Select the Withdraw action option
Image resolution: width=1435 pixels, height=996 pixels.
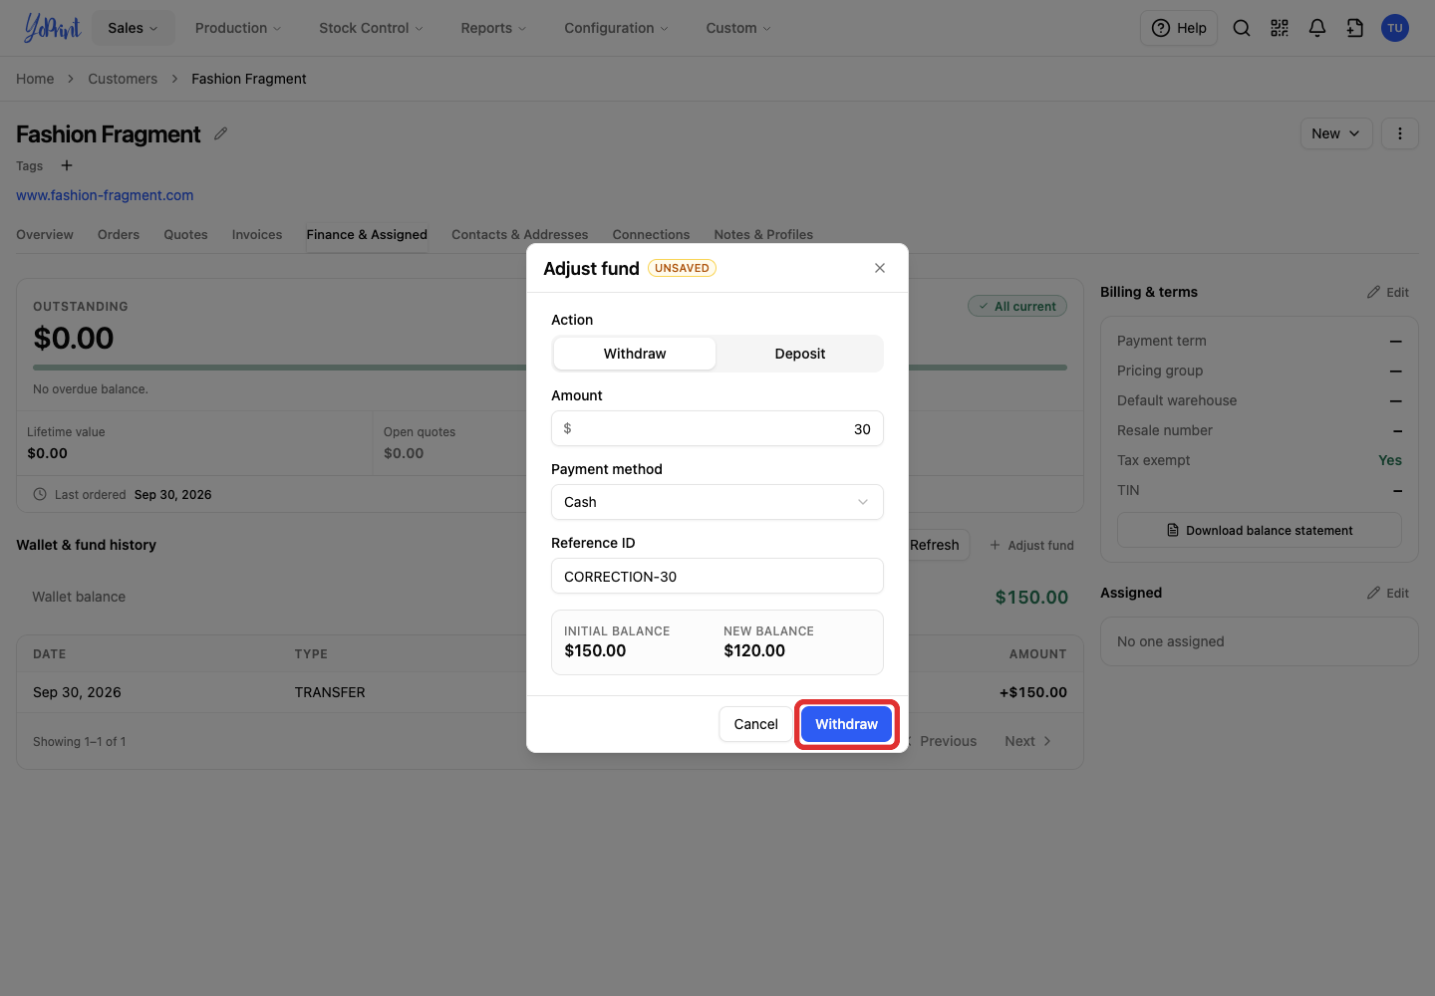coord(635,354)
